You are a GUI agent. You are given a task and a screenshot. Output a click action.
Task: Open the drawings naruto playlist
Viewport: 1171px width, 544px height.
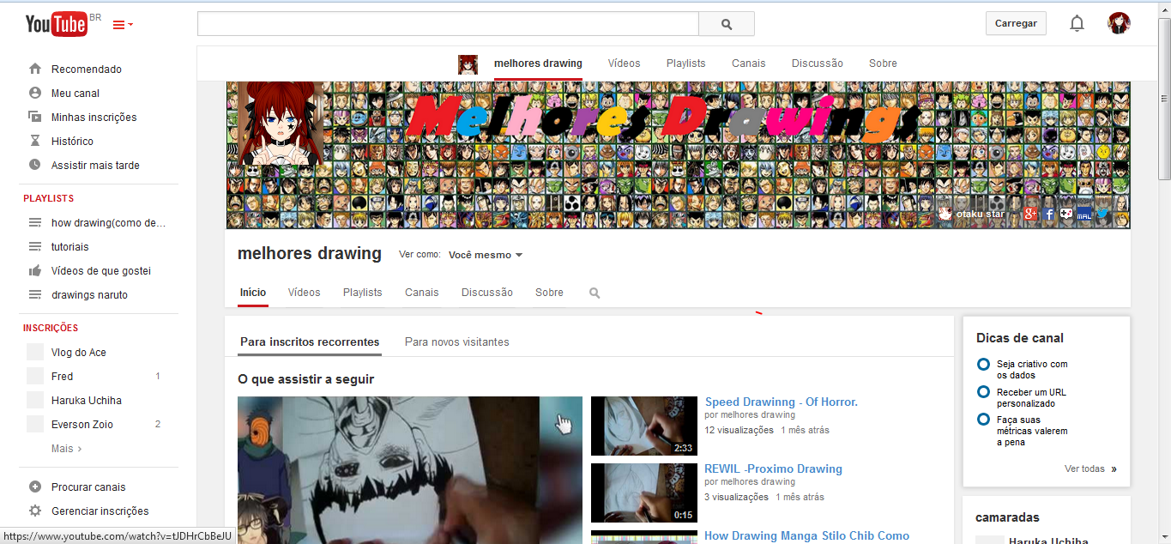(x=89, y=295)
